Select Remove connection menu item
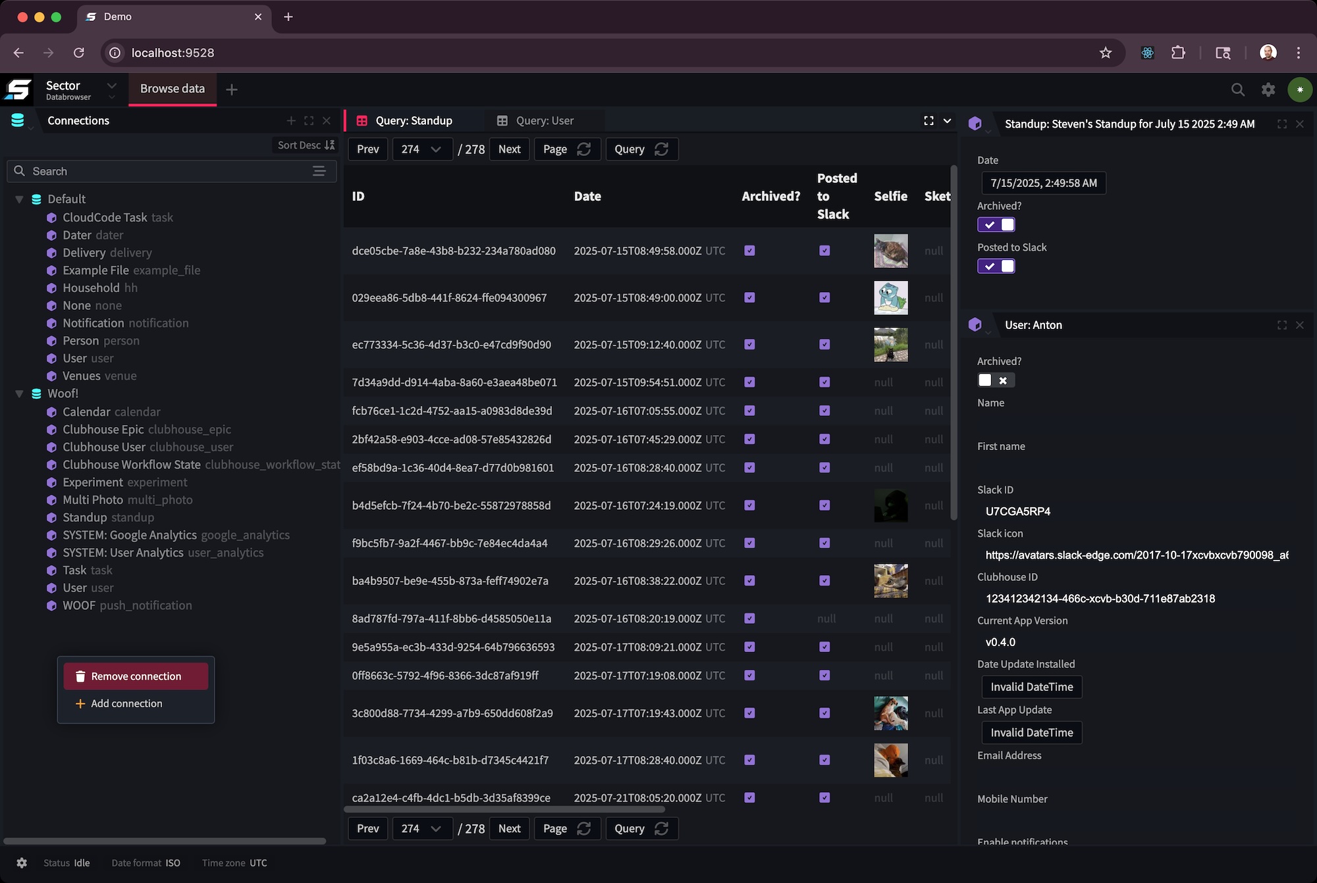Image resolution: width=1317 pixels, height=883 pixels. tap(136, 676)
